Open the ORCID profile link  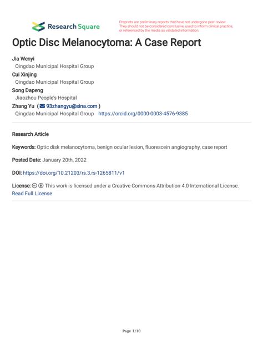pos(143,114)
